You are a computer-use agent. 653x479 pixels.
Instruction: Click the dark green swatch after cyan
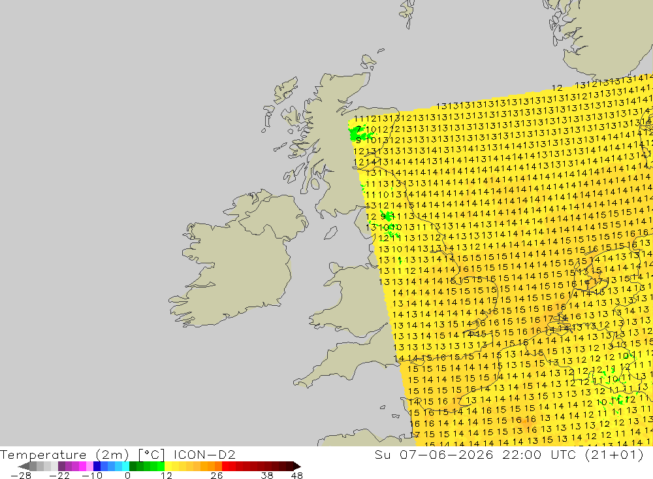[x=133, y=466]
